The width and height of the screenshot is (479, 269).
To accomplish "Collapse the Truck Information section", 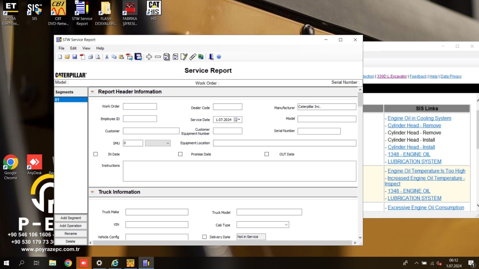I will coord(93,192).
